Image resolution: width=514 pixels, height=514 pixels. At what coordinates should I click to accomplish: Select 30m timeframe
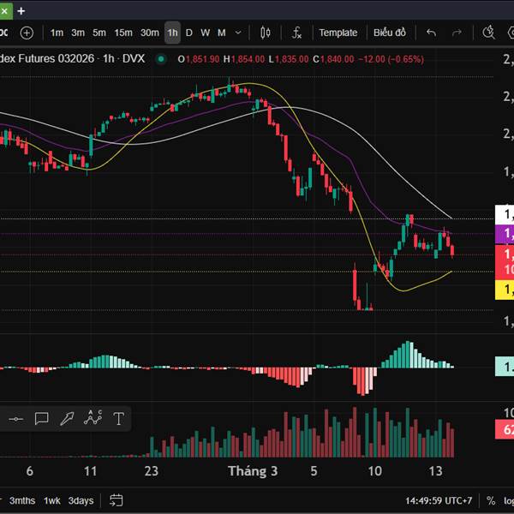coord(150,33)
